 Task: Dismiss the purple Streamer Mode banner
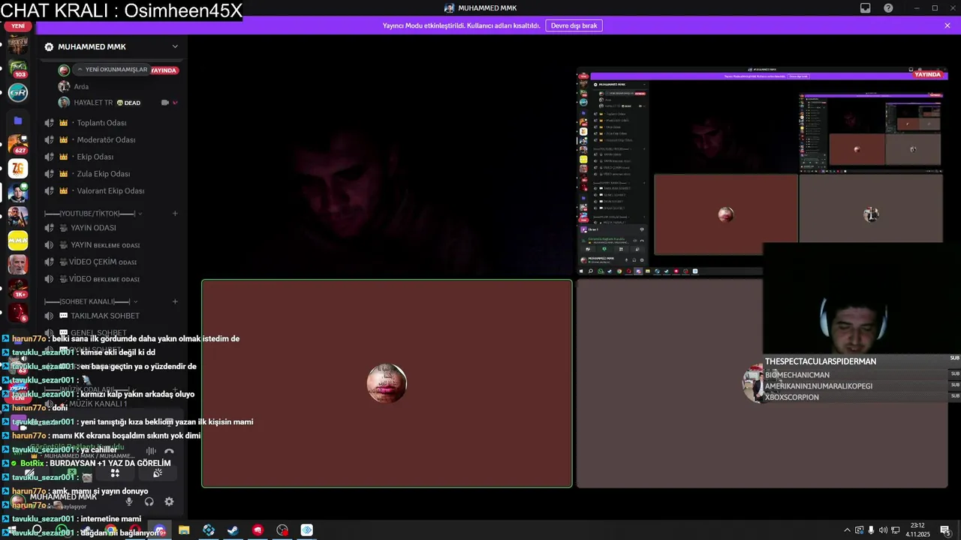point(947,25)
